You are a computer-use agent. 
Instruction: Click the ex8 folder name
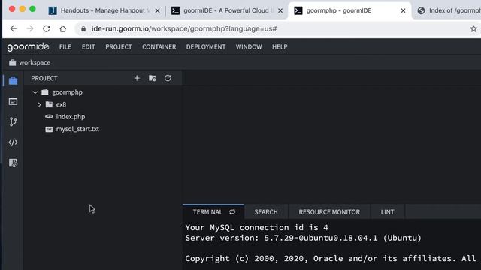click(61, 104)
